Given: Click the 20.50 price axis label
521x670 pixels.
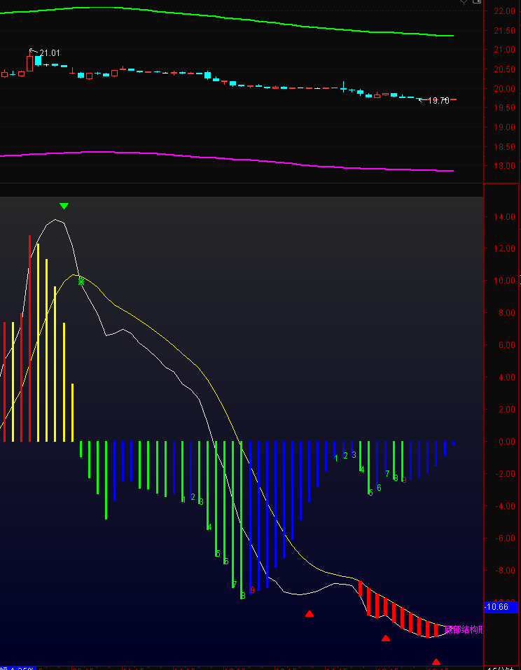Looking at the screenshot, I should [x=504, y=69].
